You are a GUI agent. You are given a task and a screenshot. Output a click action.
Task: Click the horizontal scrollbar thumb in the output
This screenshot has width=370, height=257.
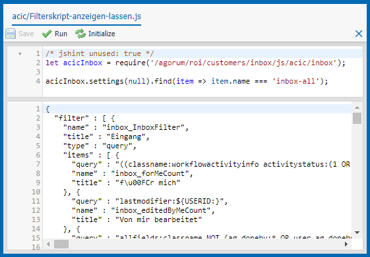tap(61, 244)
